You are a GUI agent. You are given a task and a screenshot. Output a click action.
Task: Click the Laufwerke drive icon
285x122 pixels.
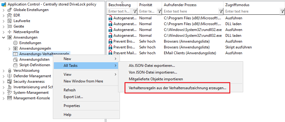(10, 21)
